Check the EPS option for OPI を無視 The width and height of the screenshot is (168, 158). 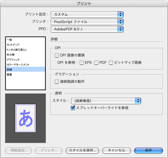(82, 63)
